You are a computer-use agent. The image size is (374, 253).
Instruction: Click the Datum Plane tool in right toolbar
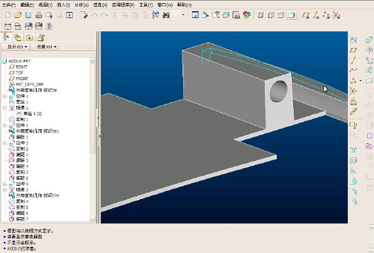coord(353,50)
